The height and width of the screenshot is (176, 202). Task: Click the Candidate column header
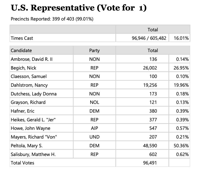[x=21, y=51]
